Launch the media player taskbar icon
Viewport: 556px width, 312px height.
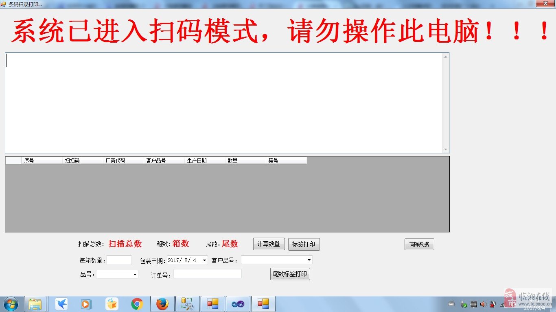(x=86, y=303)
